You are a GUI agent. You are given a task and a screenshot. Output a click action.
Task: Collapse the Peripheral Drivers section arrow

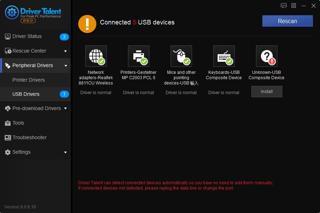pos(65,66)
